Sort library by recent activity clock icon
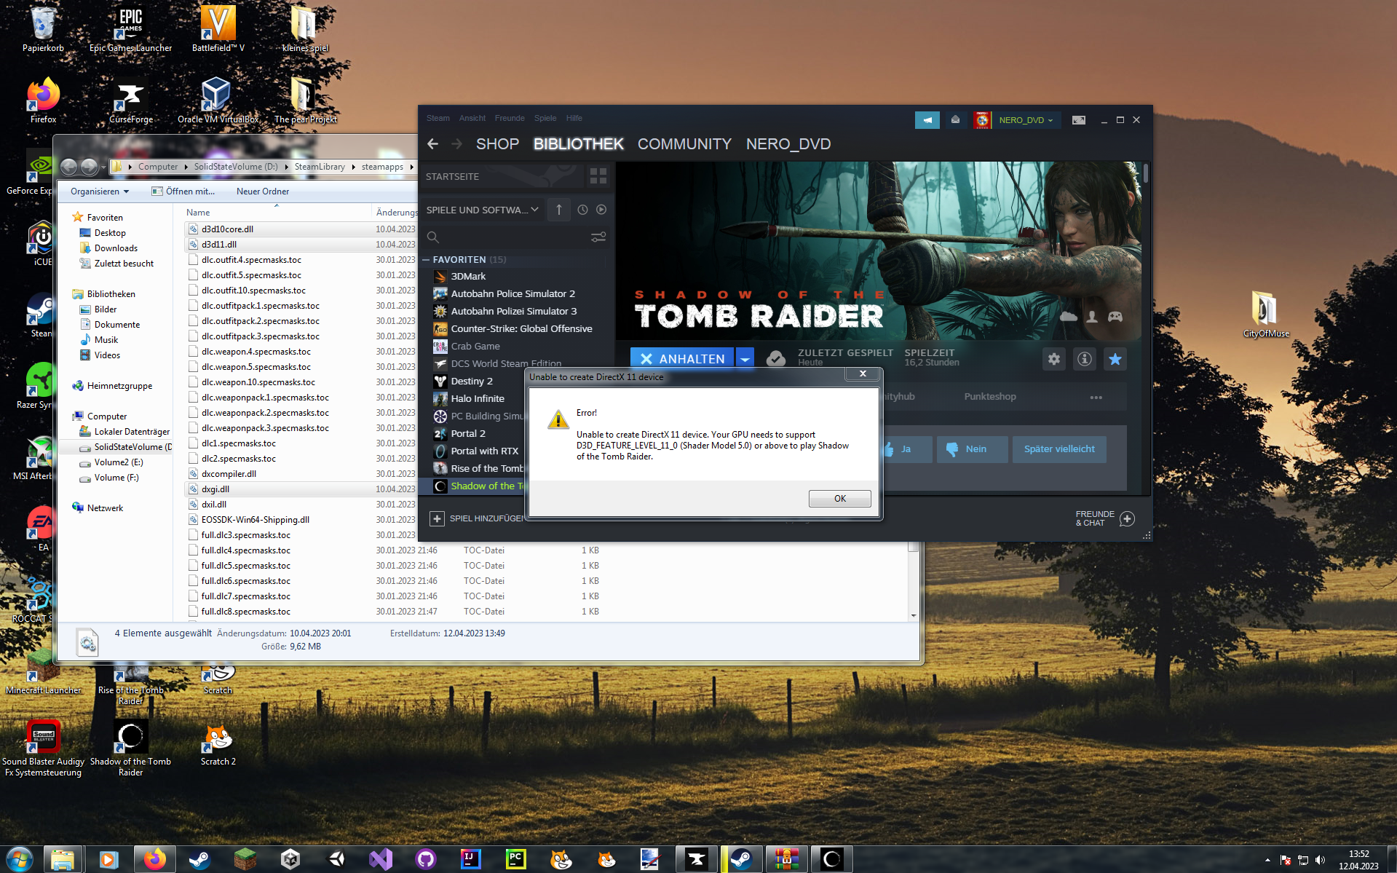Viewport: 1397px width, 873px height. (x=582, y=210)
